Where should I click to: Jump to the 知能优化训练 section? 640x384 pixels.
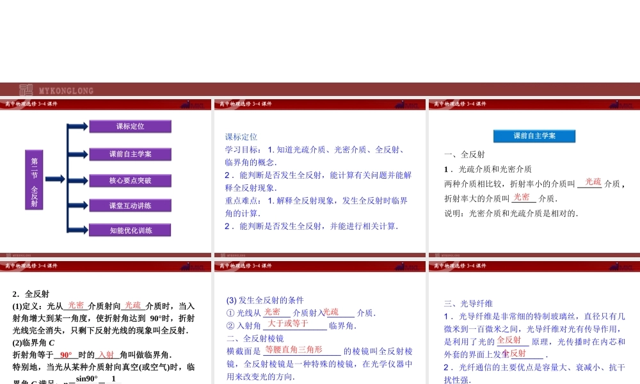130,230
